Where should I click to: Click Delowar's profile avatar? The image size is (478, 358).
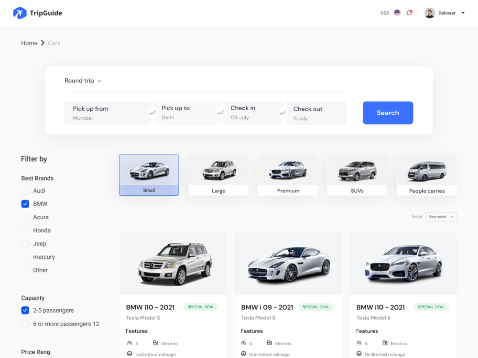[x=430, y=13]
